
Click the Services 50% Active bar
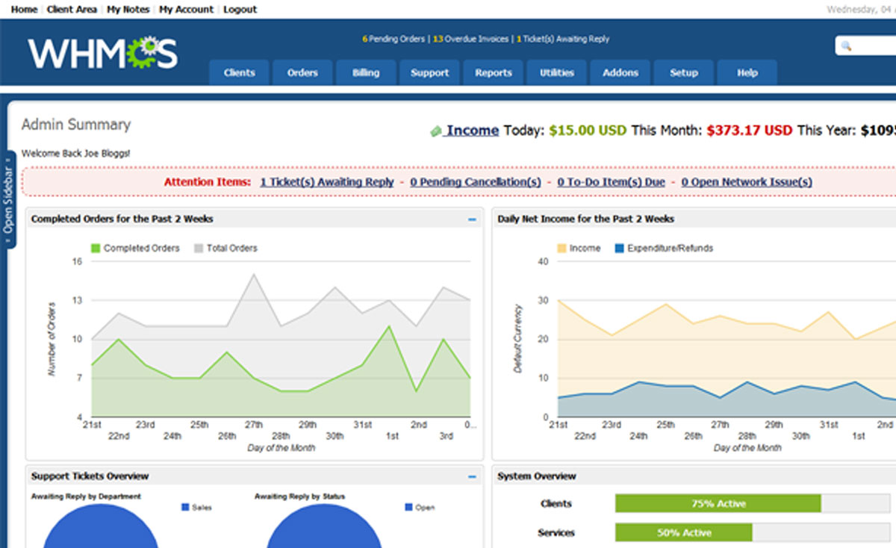click(684, 532)
